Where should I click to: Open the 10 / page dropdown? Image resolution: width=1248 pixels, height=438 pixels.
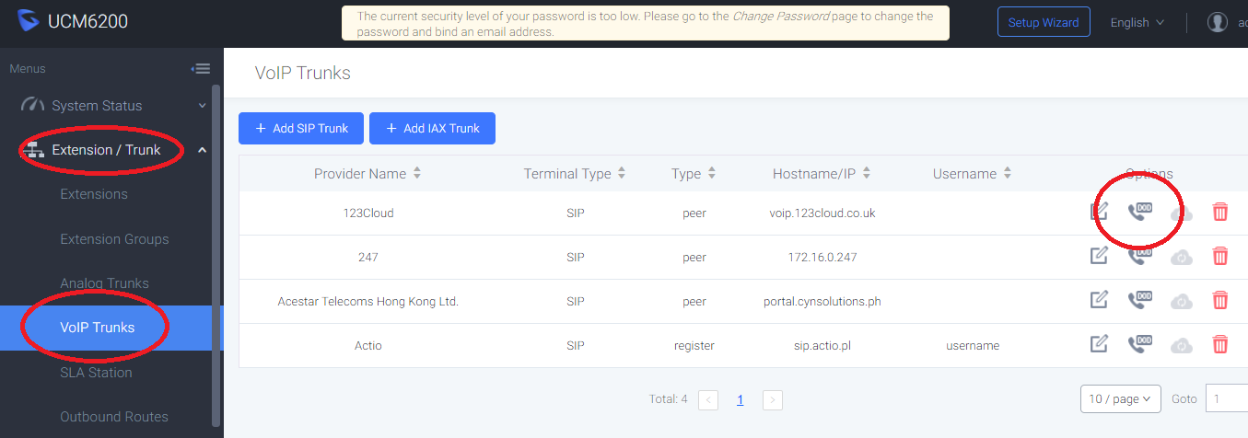click(1120, 399)
